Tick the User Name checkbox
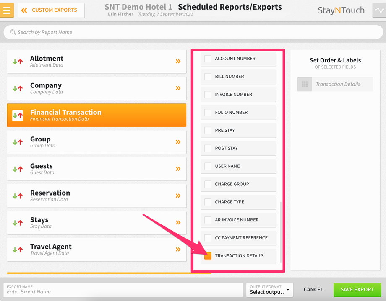Viewport: 386px width, 301px height. [208, 166]
